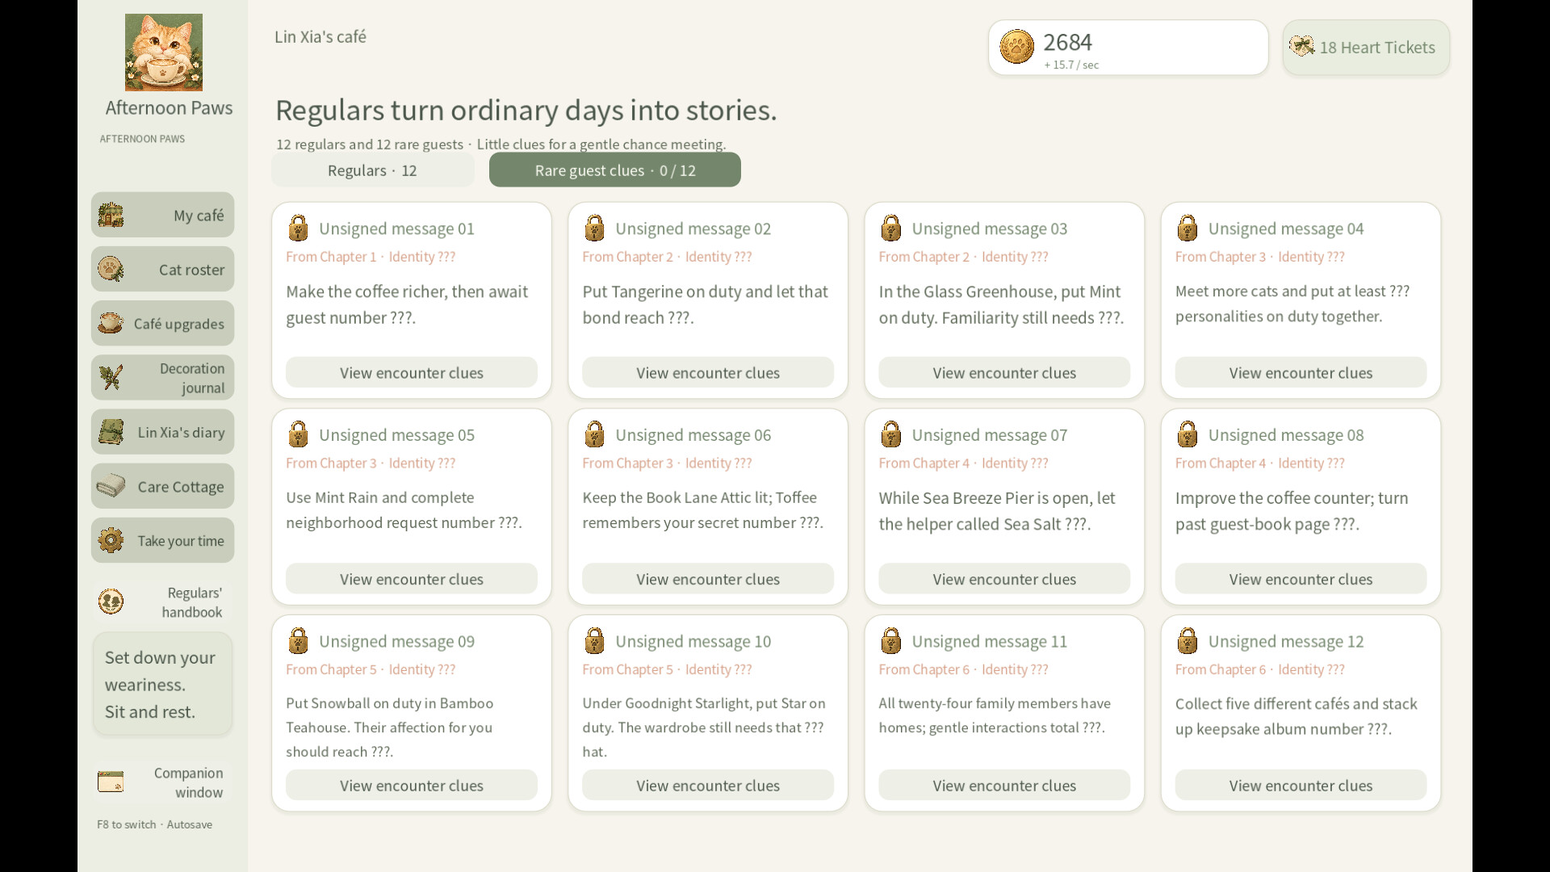View encounter clues for Unsigned message 12
The width and height of the screenshot is (1550, 872).
[1301, 785]
